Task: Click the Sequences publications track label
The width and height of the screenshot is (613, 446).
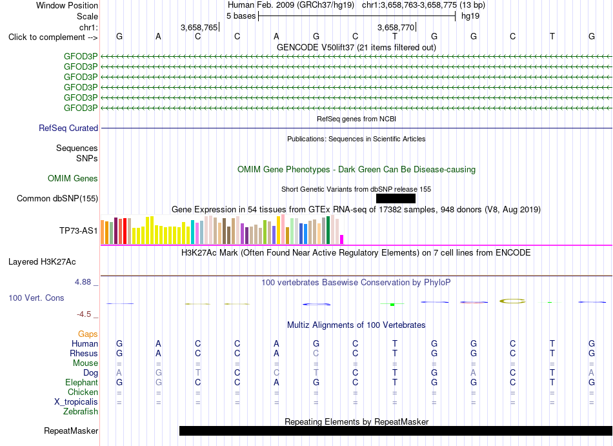Action: [x=77, y=148]
